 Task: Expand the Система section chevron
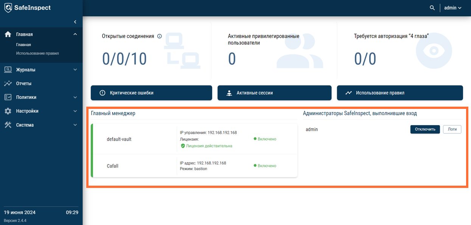[x=75, y=125]
